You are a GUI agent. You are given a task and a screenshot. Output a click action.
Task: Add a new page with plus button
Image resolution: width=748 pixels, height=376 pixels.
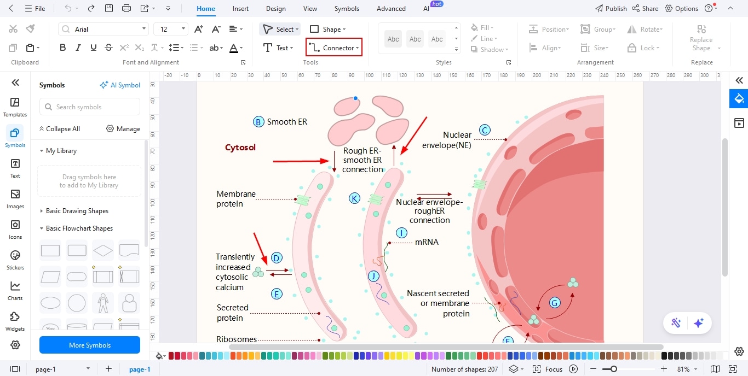point(108,369)
